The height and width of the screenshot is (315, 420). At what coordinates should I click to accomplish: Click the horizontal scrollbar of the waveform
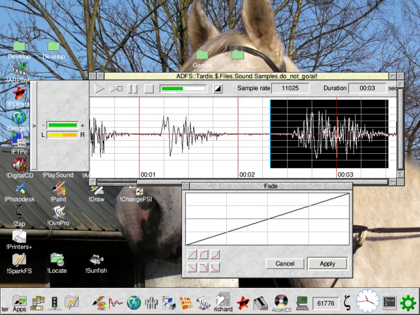pyautogui.click(x=262, y=182)
